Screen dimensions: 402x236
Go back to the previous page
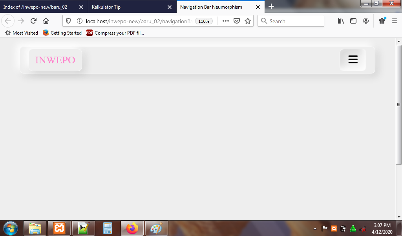(8, 21)
